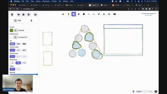This screenshot has height=94, width=167.
Task: Bookmark this page with star icon
Action: (139, 9)
